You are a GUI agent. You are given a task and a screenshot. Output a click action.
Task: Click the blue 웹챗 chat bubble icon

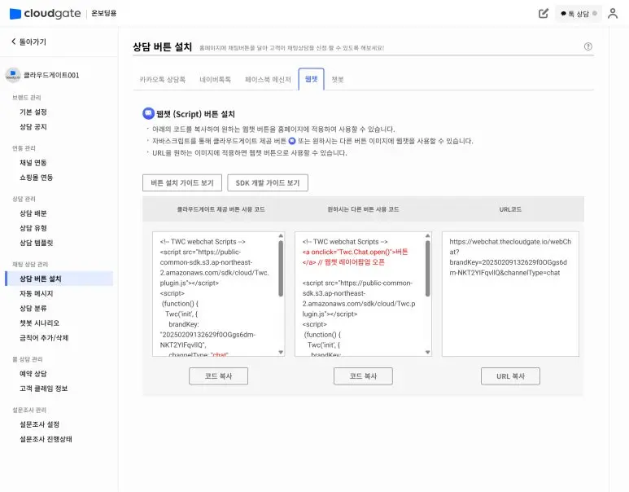click(x=148, y=114)
